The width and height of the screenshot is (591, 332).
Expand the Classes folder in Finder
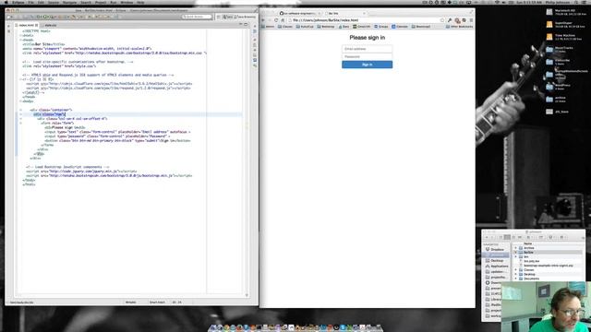(515, 270)
